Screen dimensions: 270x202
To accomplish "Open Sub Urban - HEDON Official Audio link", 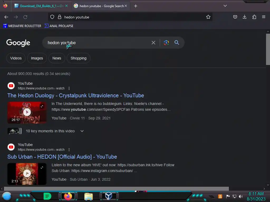I will [62, 157].
